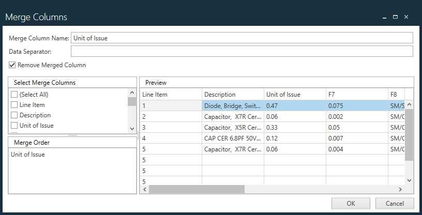Viewport: 422px width, 215px height.
Task: Tick the Line Item column checkbox
Action: pos(14,105)
